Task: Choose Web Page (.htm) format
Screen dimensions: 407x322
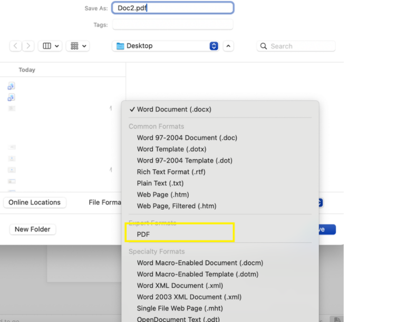Action: (x=220, y=195)
